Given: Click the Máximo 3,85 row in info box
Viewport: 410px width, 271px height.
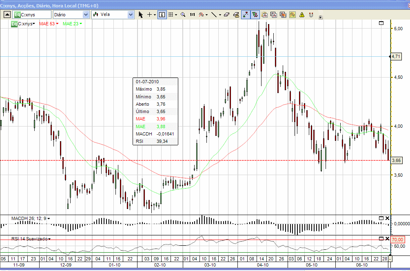Looking at the screenshot, I should click(155, 89).
